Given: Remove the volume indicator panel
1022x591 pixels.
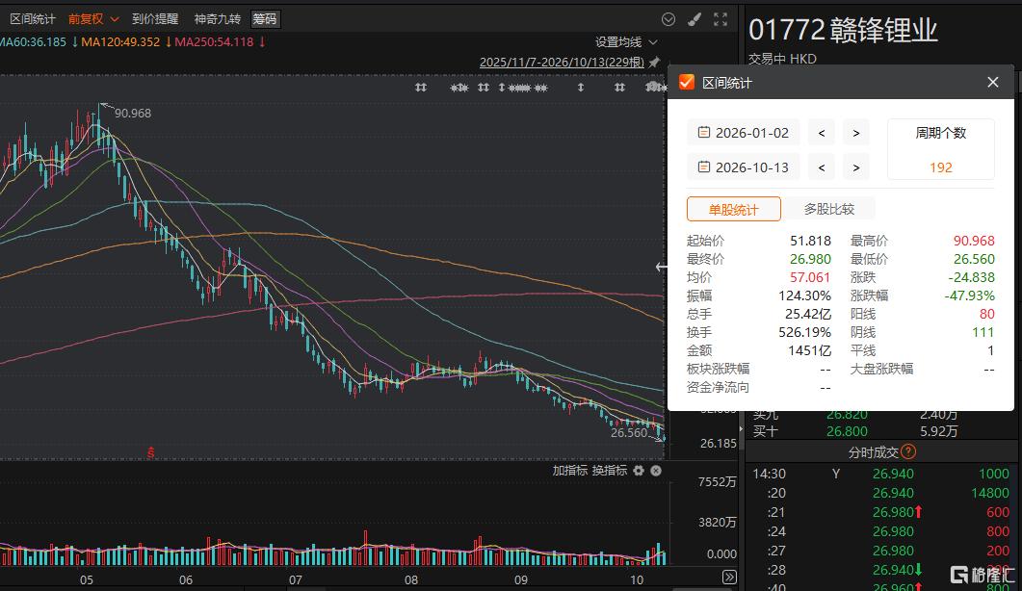Looking at the screenshot, I should pyautogui.click(x=656, y=471).
